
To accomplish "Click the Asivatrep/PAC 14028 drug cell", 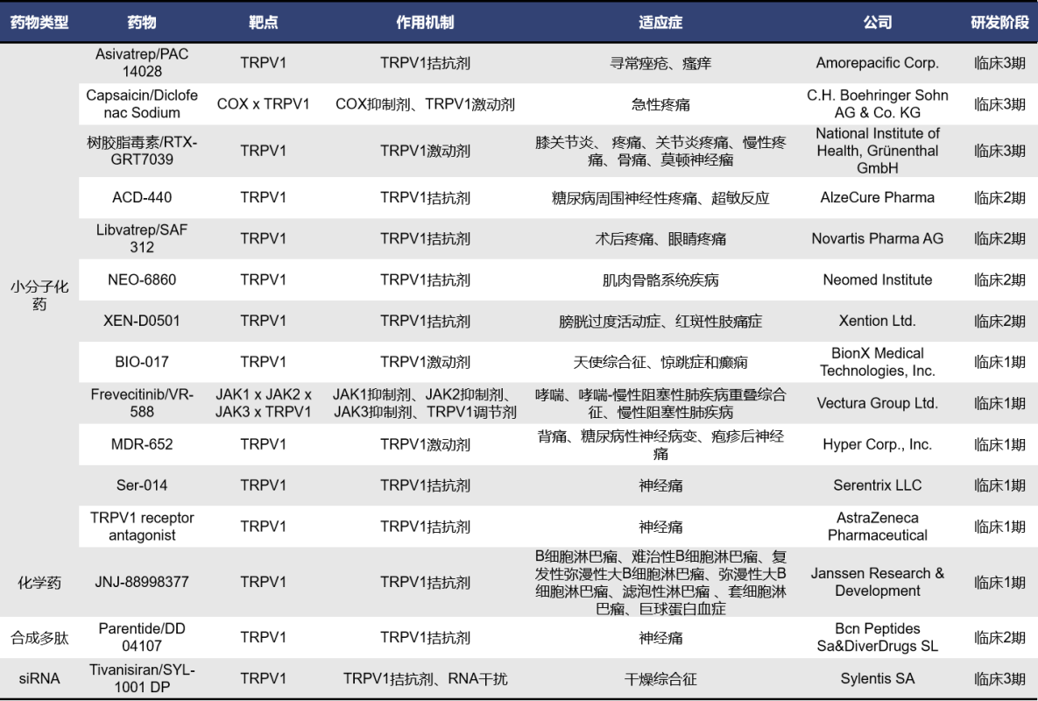I will point(142,63).
